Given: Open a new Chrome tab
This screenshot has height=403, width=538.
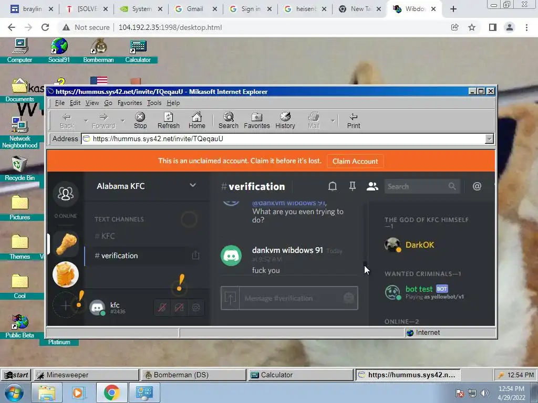Looking at the screenshot, I should [x=453, y=9].
